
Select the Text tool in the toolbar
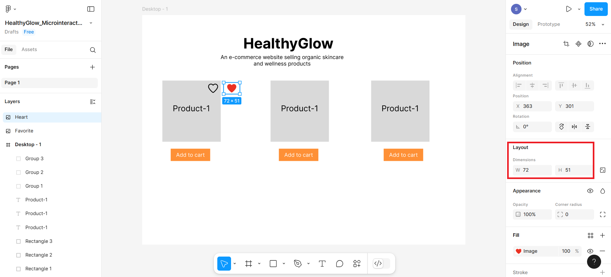322,264
